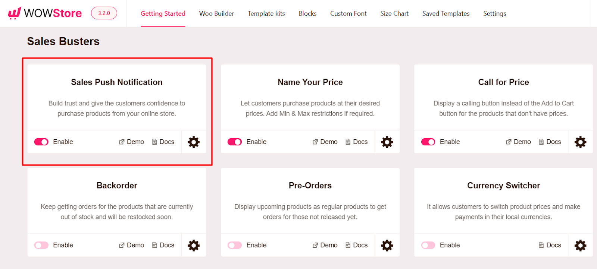Disable the Name Your Price toggle

tap(234, 142)
